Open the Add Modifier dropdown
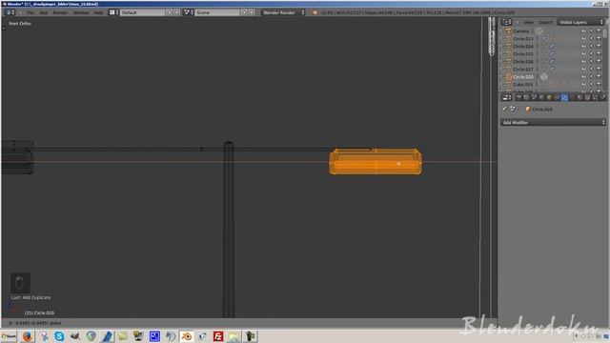Image resolution: width=610 pixels, height=343 pixels. 553,123
